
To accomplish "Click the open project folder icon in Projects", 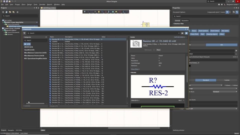I will [10, 12].
